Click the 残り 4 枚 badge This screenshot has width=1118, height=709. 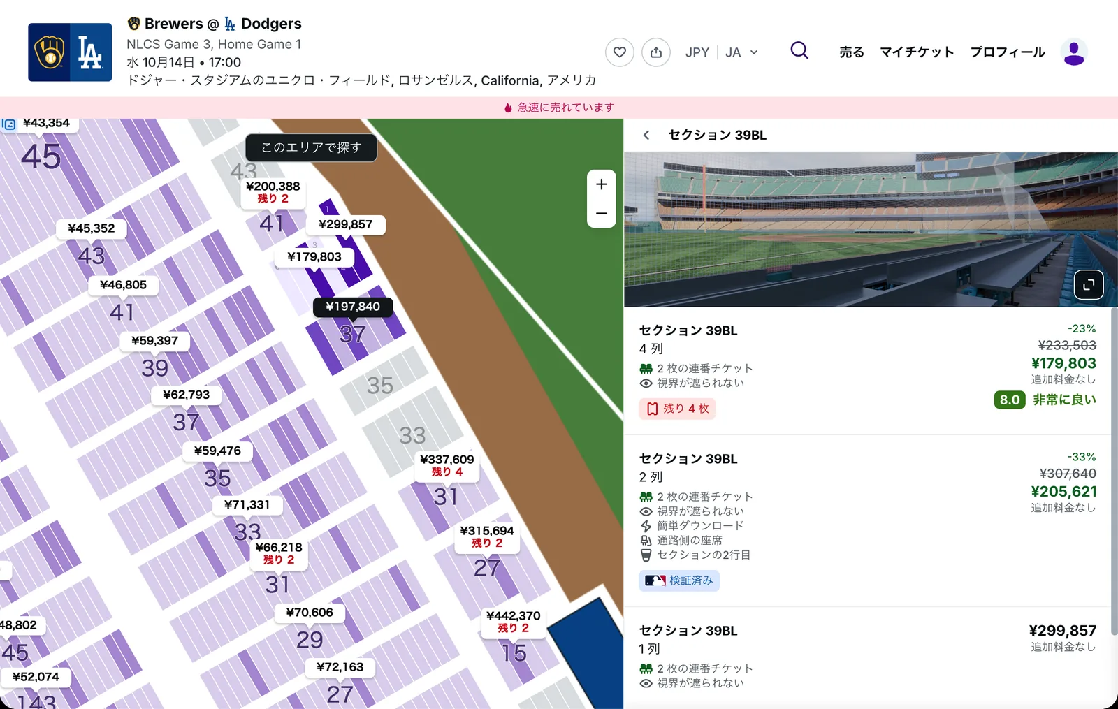click(x=677, y=409)
